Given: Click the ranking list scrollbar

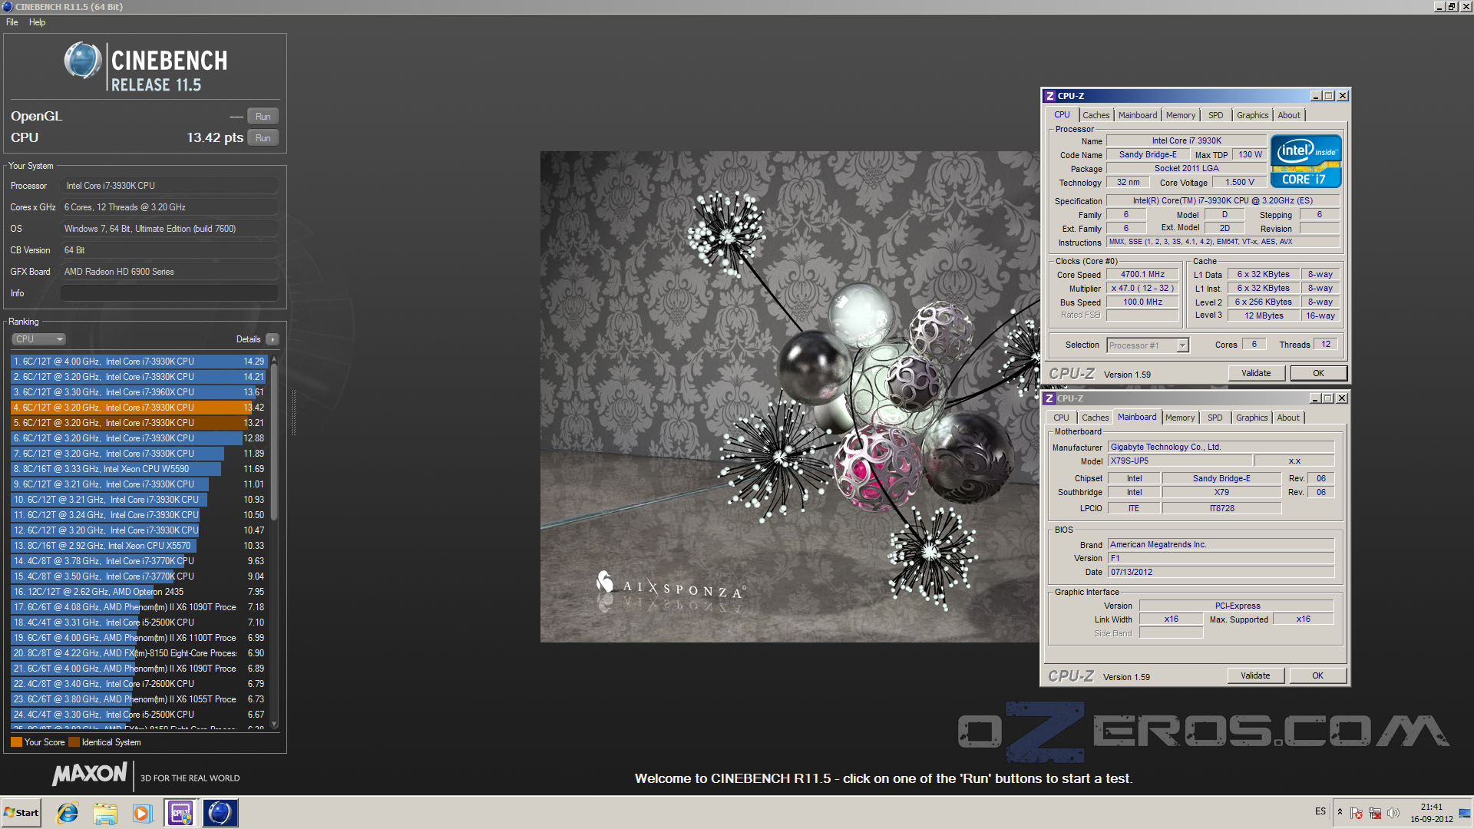Looking at the screenshot, I should pos(274,443).
